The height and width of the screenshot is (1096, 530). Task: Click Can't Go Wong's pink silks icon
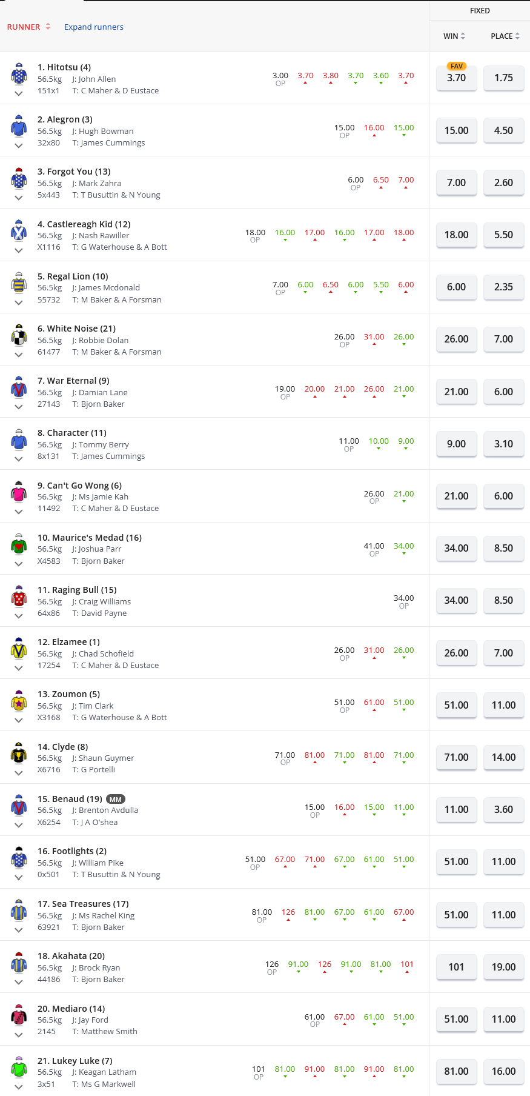tap(19, 492)
